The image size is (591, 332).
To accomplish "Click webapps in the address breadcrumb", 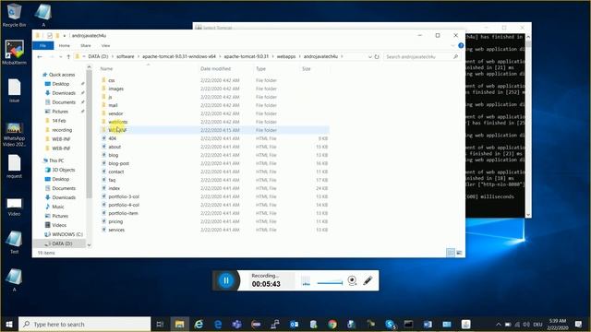I will [286, 56].
